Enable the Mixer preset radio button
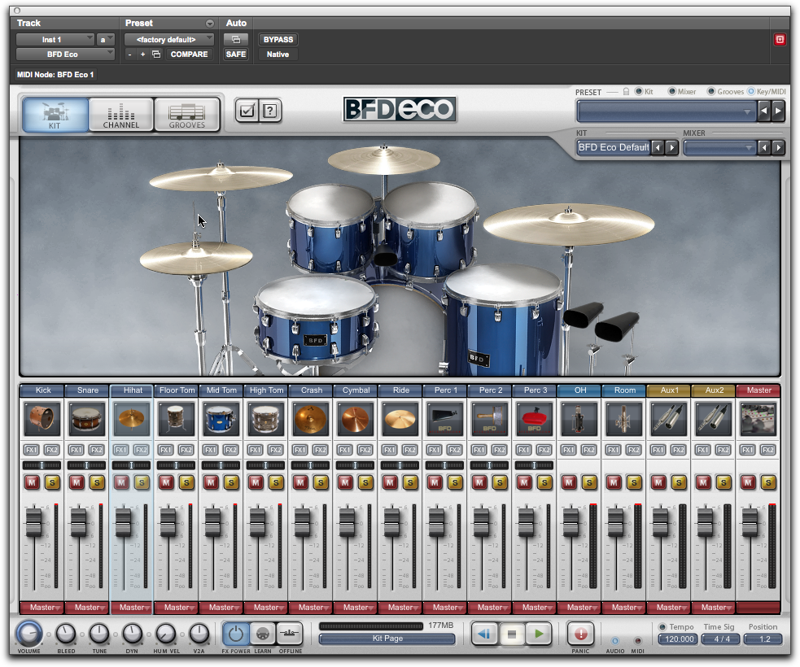800x667 pixels. (x=672, y=91)
